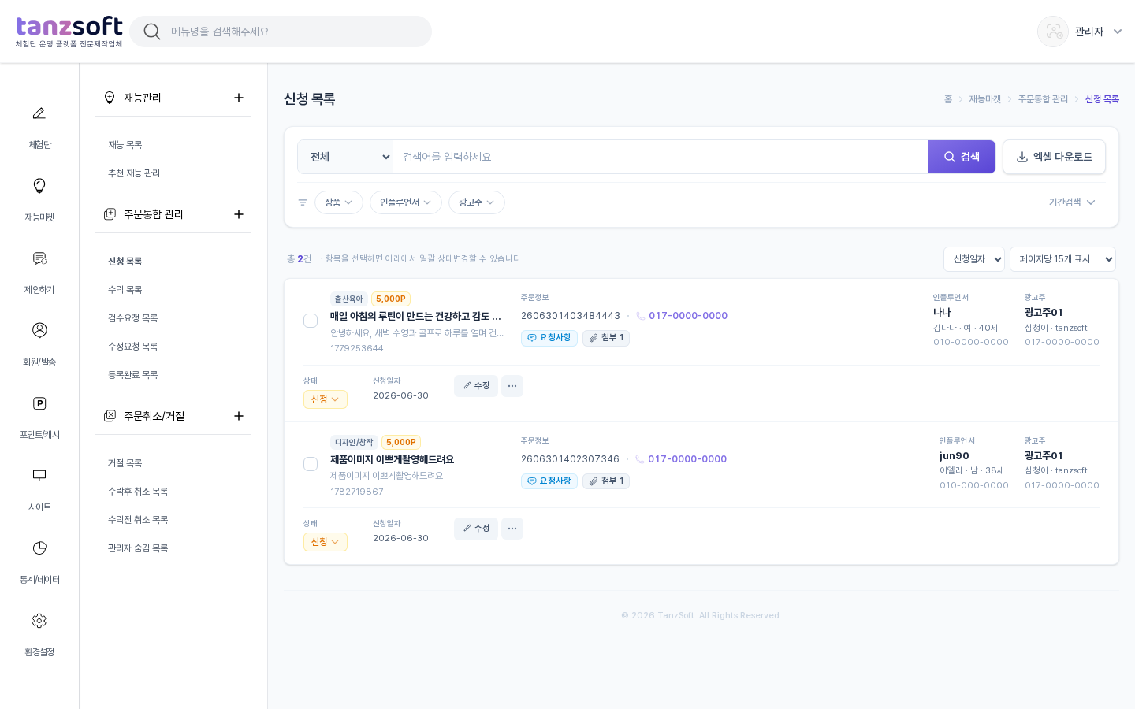1135x709 pixels.
Task: Collapse the 재능관리 section plus icon
Action: click(x=239, y=98)
